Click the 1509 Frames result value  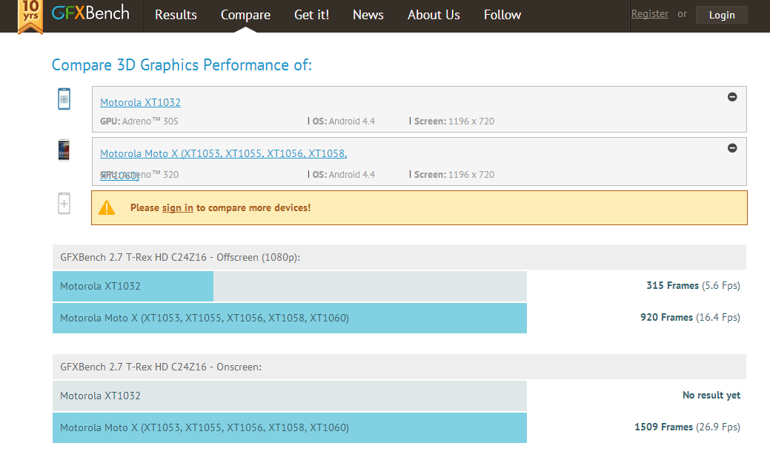coord(687,427)
